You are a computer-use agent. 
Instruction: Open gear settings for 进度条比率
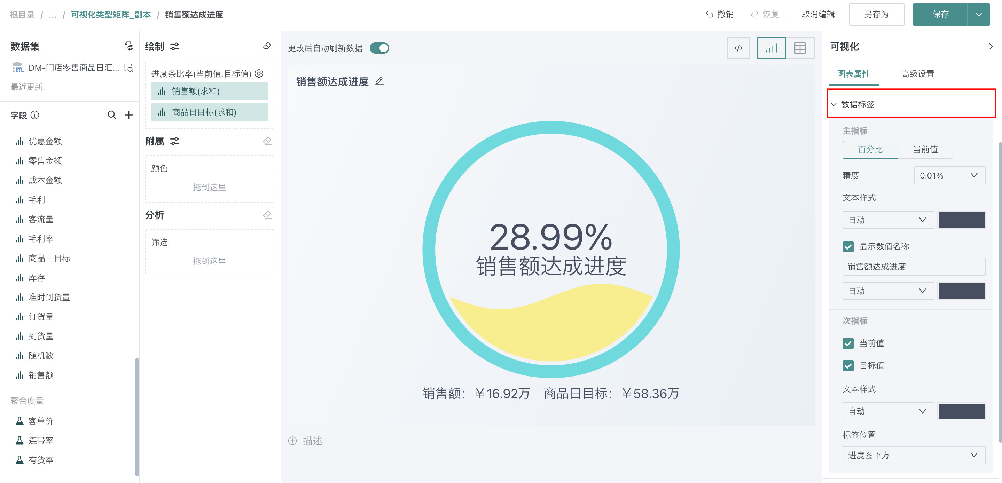259,73
